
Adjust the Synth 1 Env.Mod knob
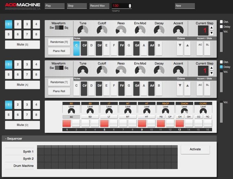[x=140, y=30]
